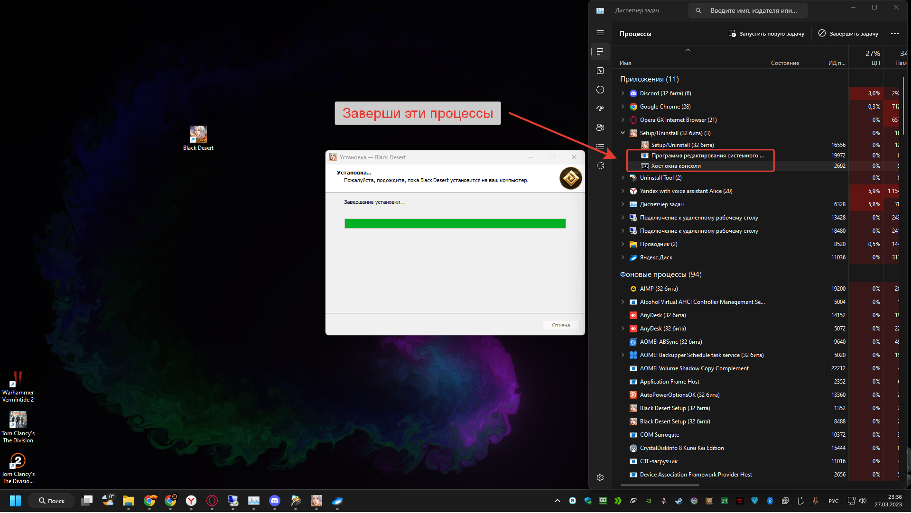Click clock showing 23:36 27.03.2023

coord(888,501)
